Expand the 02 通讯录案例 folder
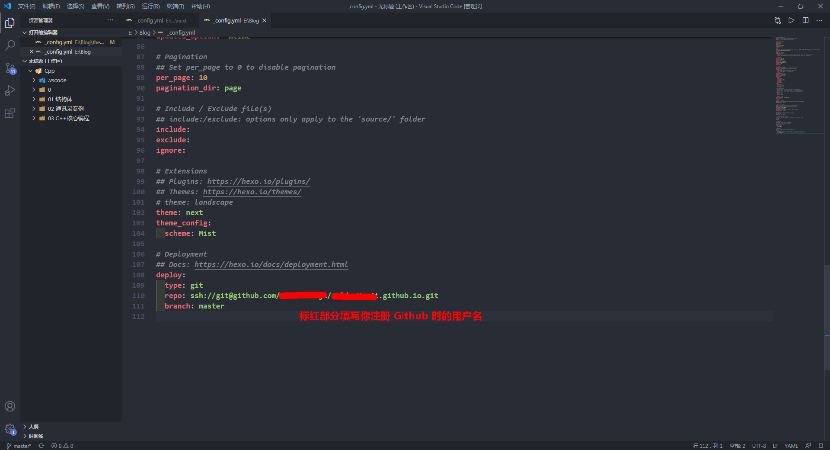830x450 pixels. (x=34, y=109)
